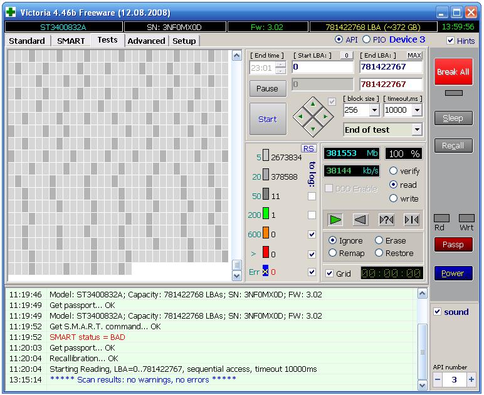The width and height of the screenshot is (484, 395).
Task: Click the up arrow on the navigation diamond
Action: pyautogui.click(x=313, y=104)
